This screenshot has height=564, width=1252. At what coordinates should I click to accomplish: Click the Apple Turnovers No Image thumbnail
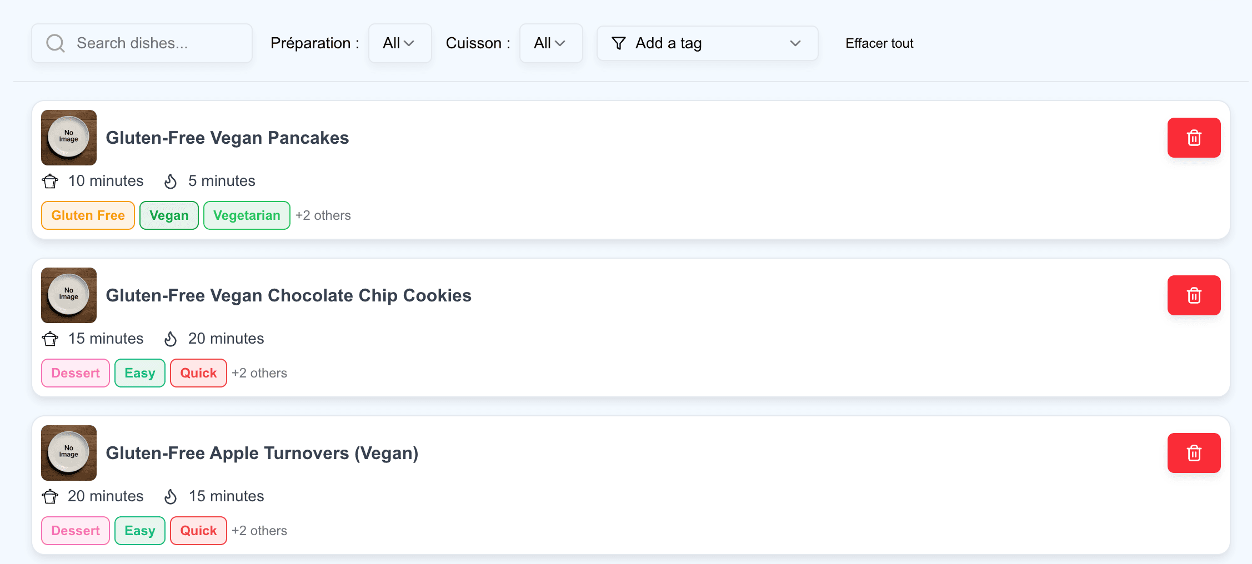(x=69, y=453)
